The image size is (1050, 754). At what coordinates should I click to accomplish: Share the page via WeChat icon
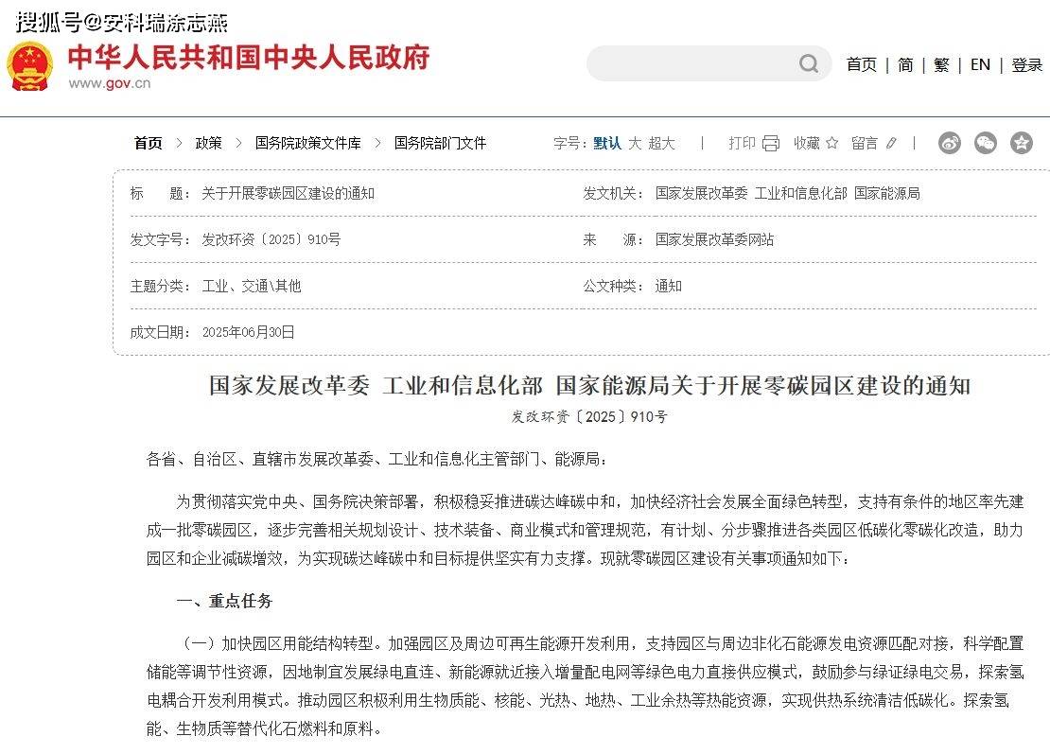coord(986,143)
